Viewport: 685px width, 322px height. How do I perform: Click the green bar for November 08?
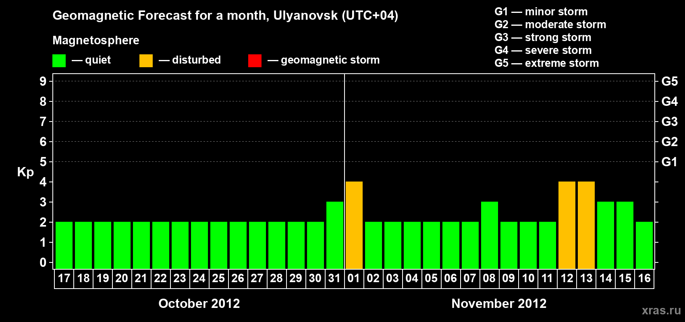click(490, 235)
